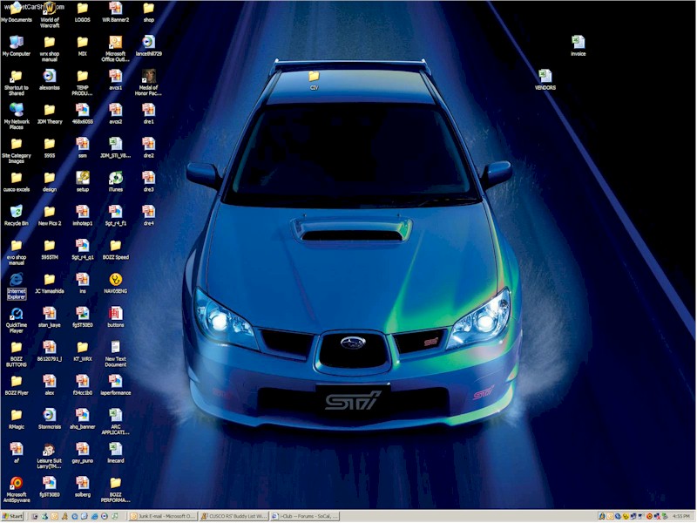Open the Internet Explorer desktop icon
The height and width of the screenshot is (523, 697).
pyautogui.click(x=16, y=281)
